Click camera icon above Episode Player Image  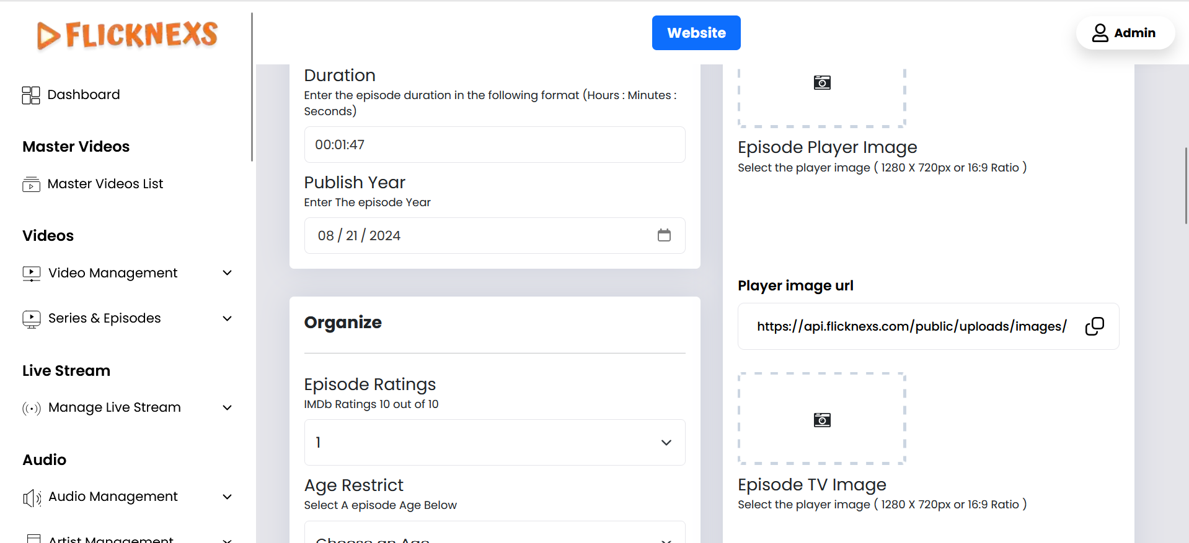(822, 83)
